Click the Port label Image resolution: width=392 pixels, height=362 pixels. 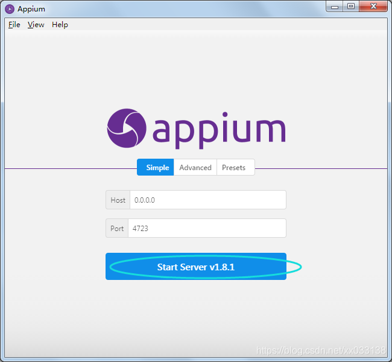[x=117, y=228]
